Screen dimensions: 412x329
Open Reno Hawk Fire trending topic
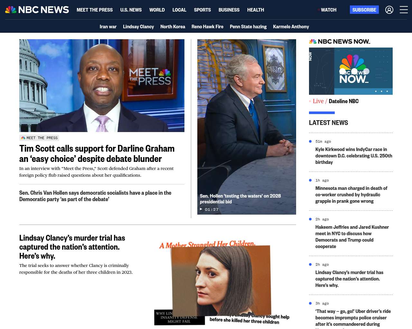click(x=207, y=27)
